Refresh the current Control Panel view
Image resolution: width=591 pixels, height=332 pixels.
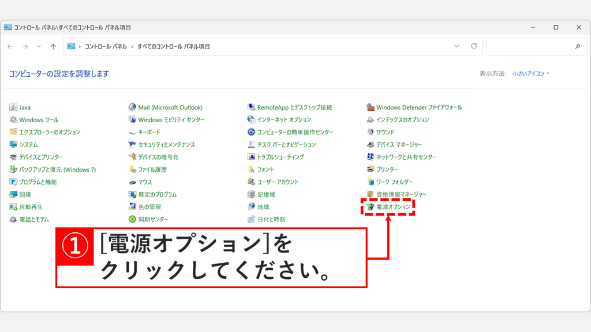[x=473, y=46]
